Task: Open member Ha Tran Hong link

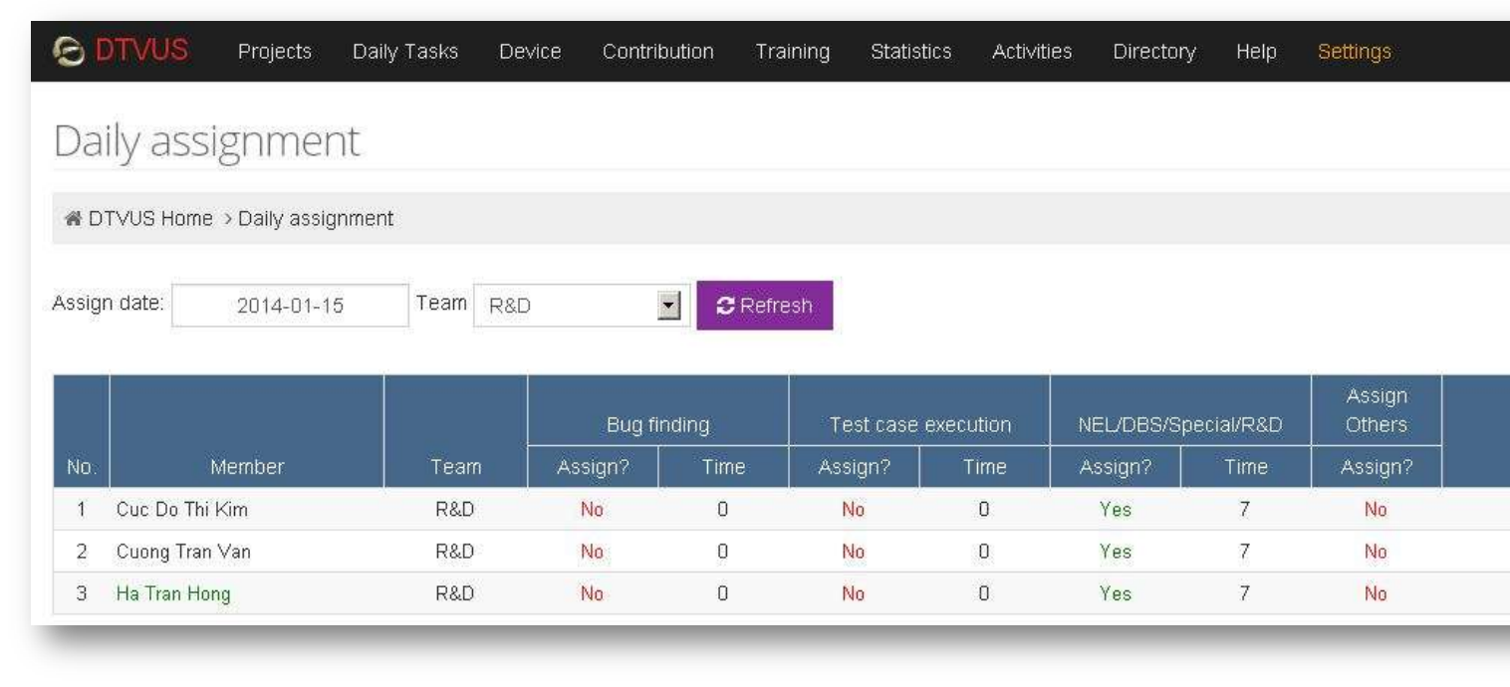Action: pos(173,594)
